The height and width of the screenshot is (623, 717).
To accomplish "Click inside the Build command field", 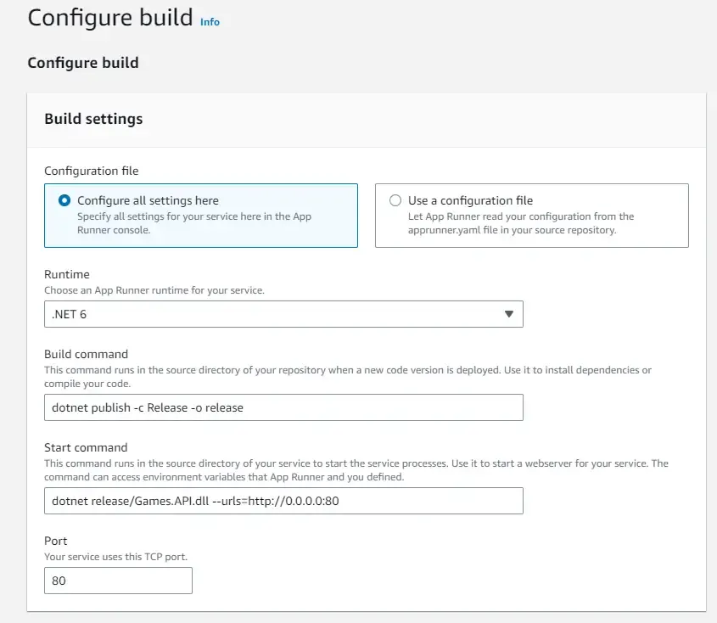I will [x=284, y=407].
